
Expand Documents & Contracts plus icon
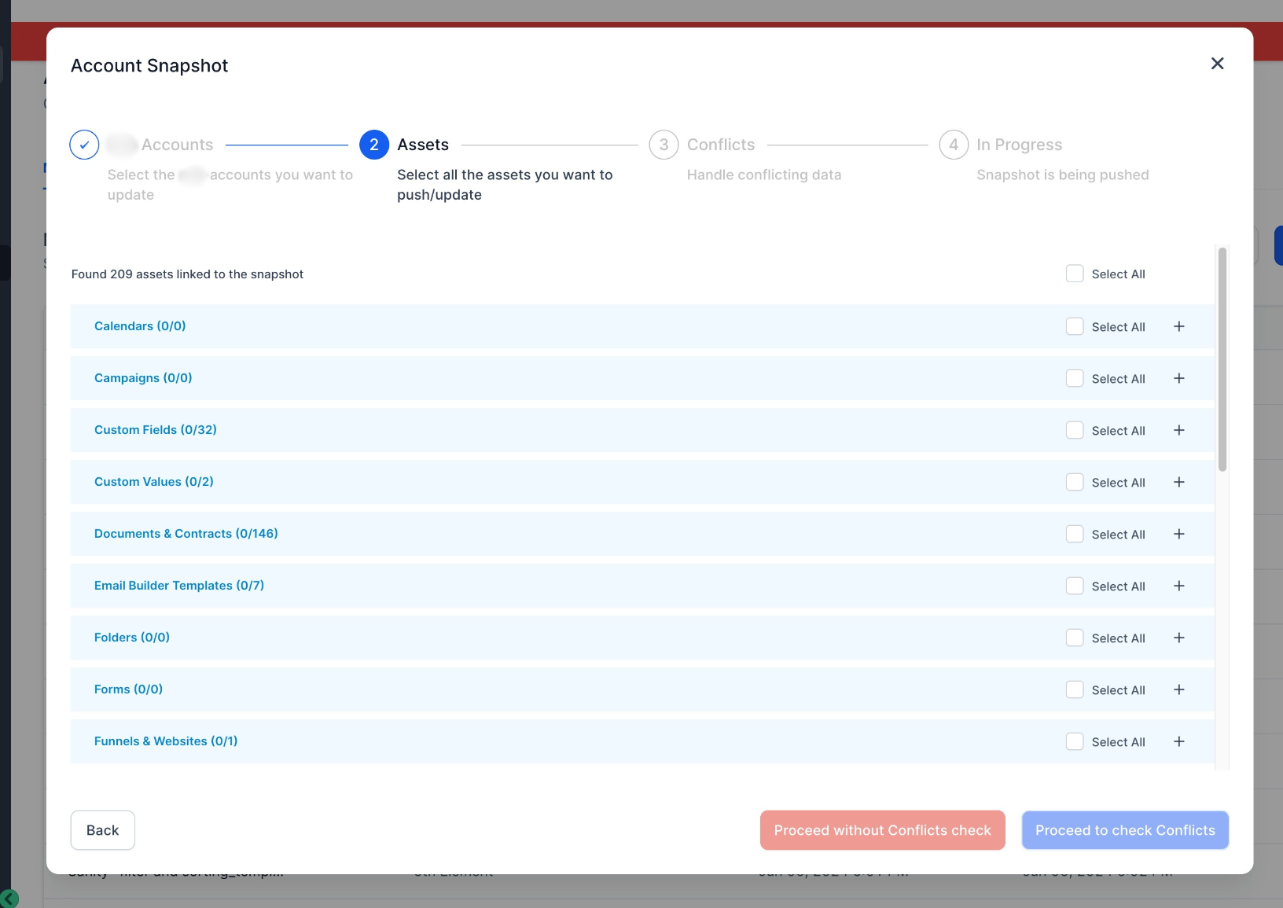[1179, 534]
